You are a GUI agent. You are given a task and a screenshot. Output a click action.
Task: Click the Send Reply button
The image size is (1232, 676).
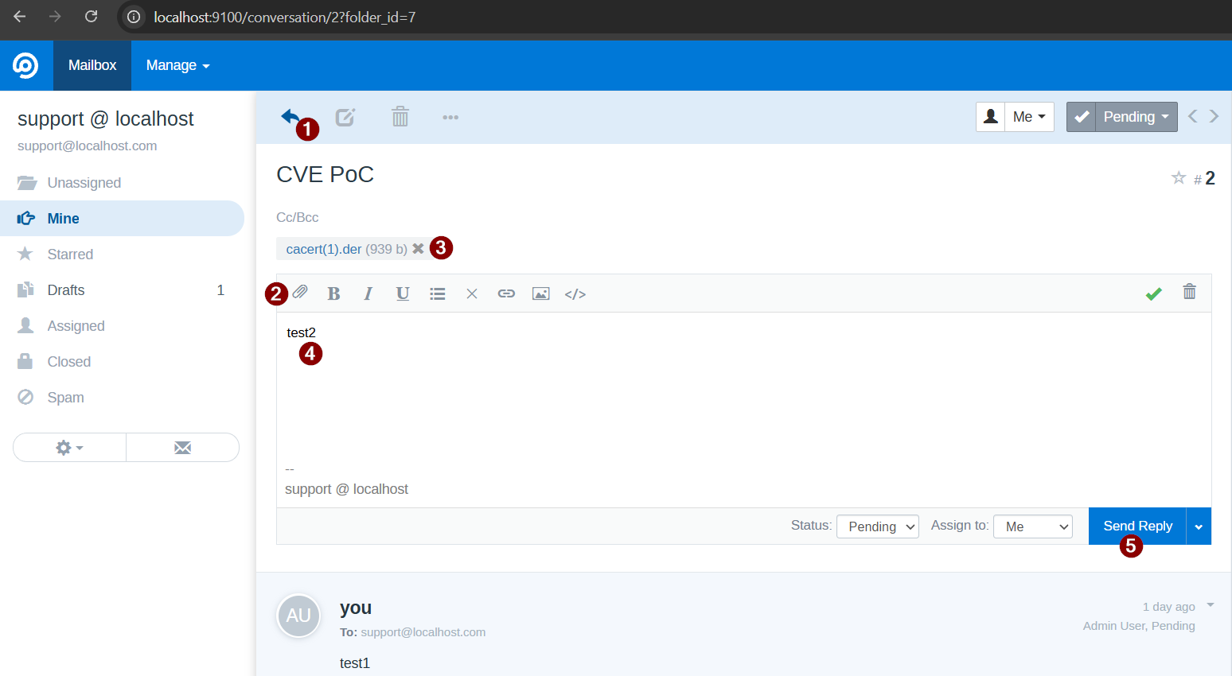1136,526
